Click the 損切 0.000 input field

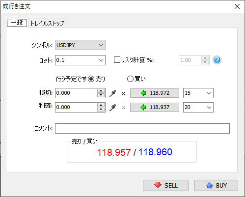pyautogui.click(x=76, y=93)
